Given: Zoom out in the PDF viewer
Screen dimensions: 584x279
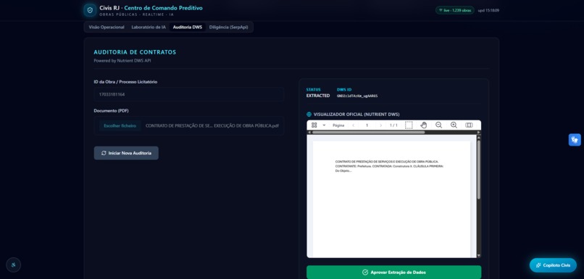Looking at the screenshot, I should click(439, 125).
